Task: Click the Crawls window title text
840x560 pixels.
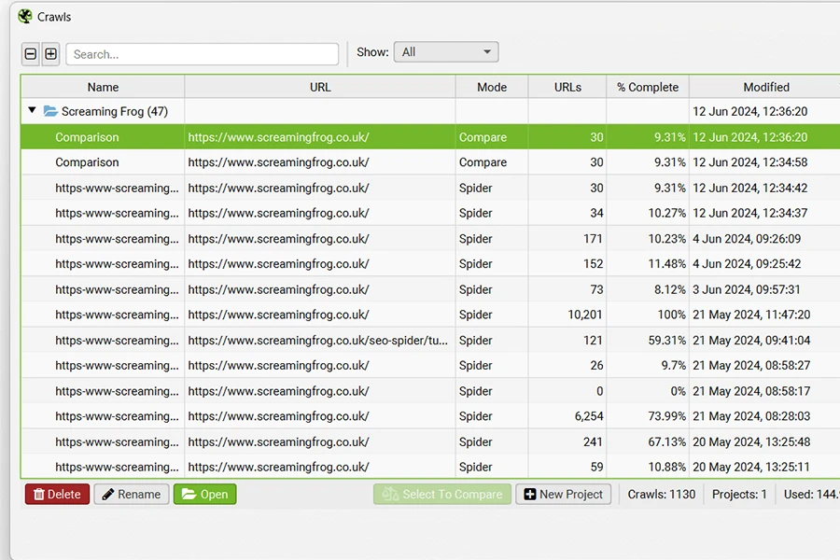Action: [54, 17]
